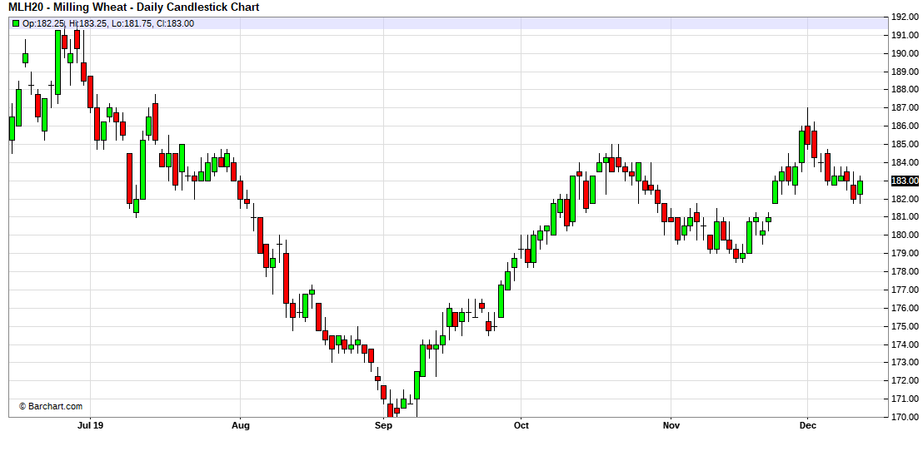
Task: Click the highlighted 183.00 current price label
Action: pos(904,181)
